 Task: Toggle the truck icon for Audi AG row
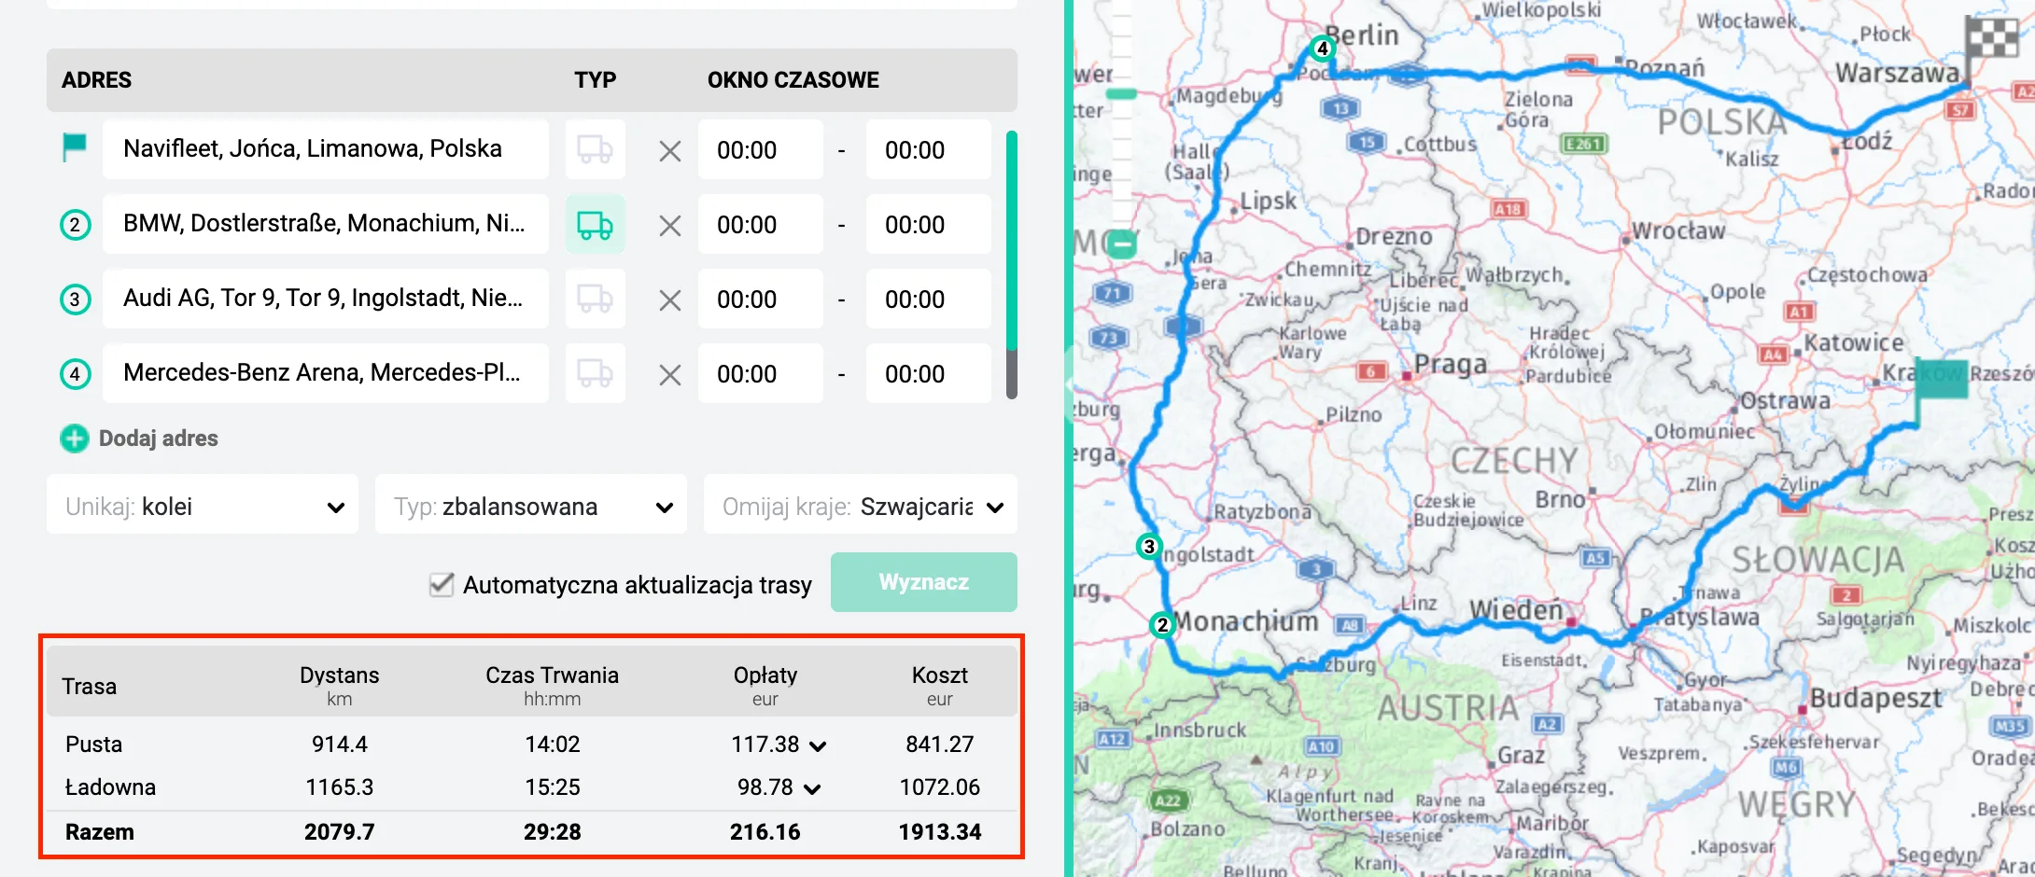pyautogui.click(x=595, y=299)
